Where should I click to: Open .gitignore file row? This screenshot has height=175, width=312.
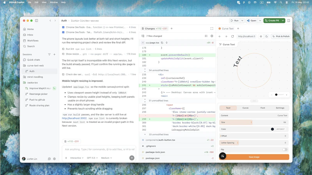coord(177,146)
